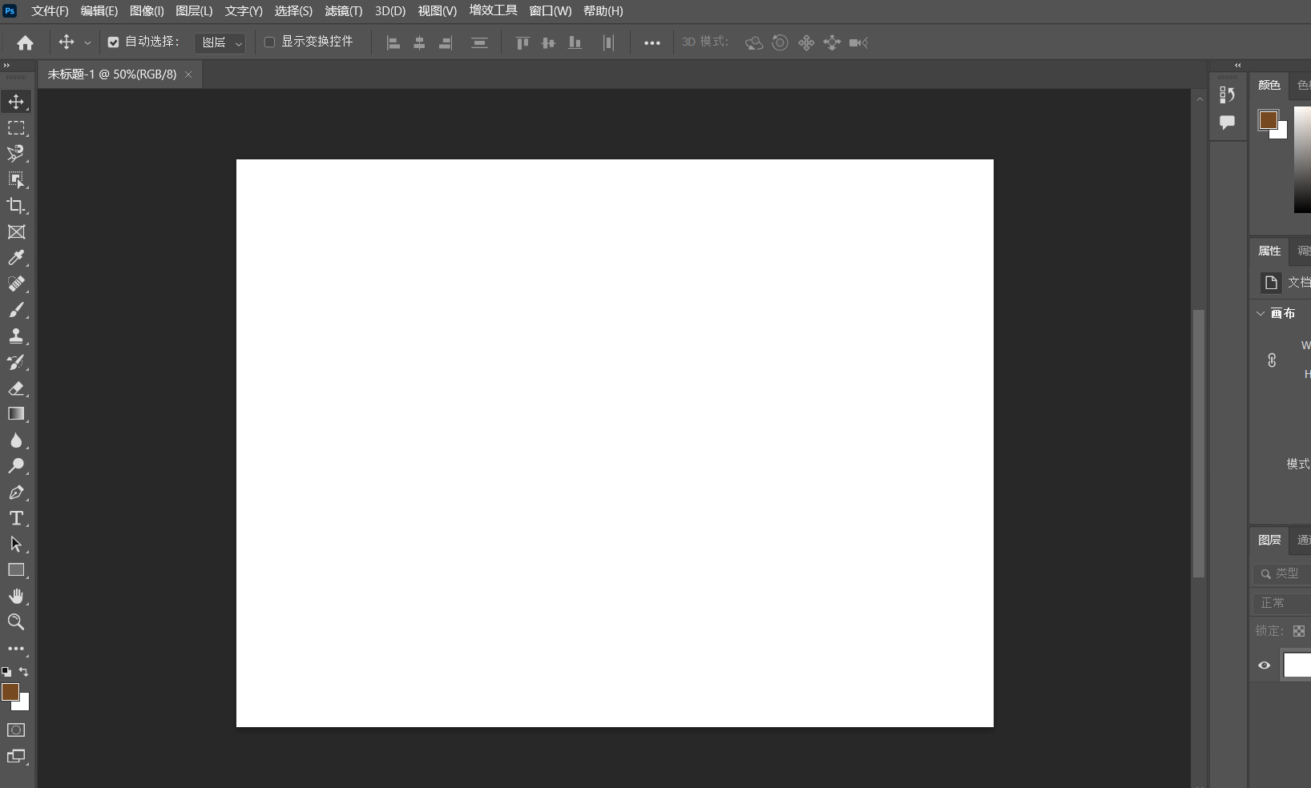Screen dimensions: 1311x788
Task: Open the 滤镜 menu
Action: pos(342,11)
